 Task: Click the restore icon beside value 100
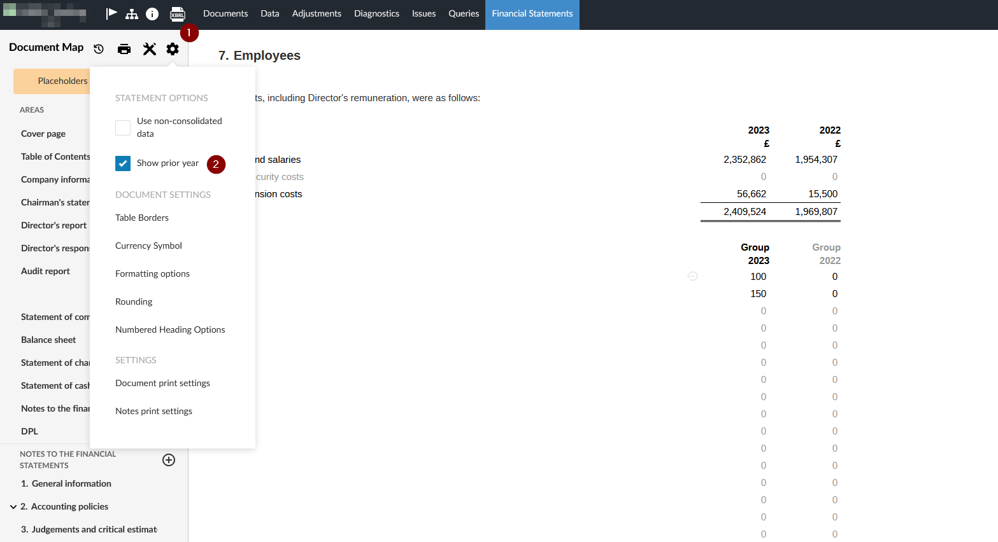(692, 276)
